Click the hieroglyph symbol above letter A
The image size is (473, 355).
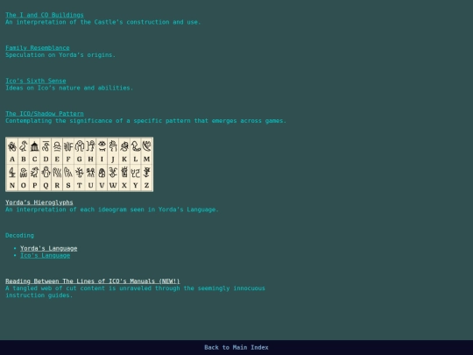[12, 146]
